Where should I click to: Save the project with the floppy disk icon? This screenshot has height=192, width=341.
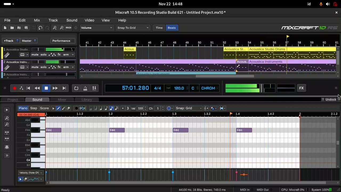coord(26,28)
